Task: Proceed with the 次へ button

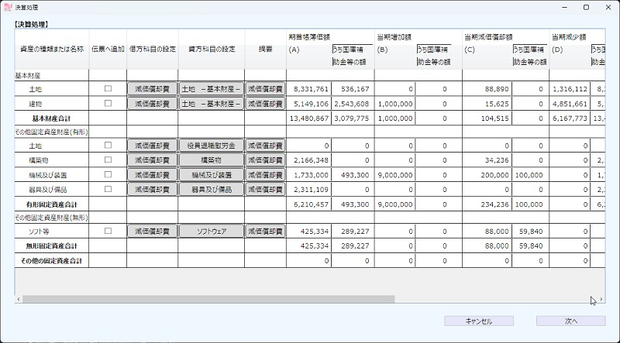Action: click(x=570, y=321)
